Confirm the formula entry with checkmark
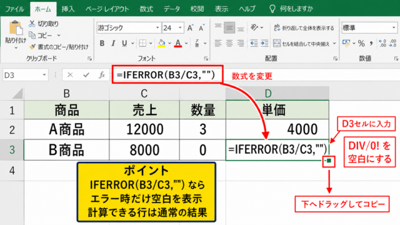 (x=86, y=75)
